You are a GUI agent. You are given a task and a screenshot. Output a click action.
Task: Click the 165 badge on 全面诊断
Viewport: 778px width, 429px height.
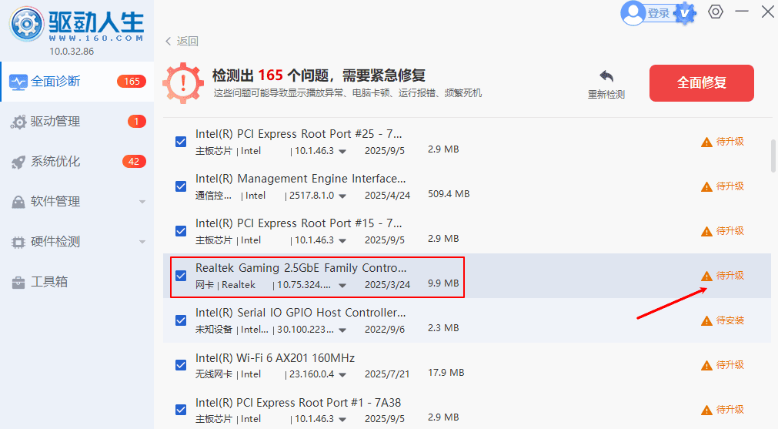pos(132,82)
